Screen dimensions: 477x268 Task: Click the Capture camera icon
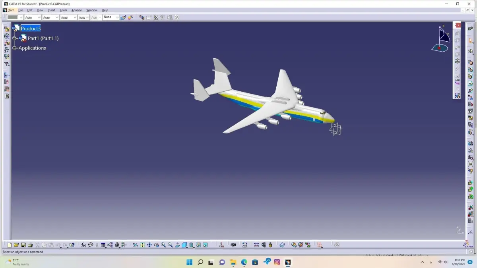point(233,245)
